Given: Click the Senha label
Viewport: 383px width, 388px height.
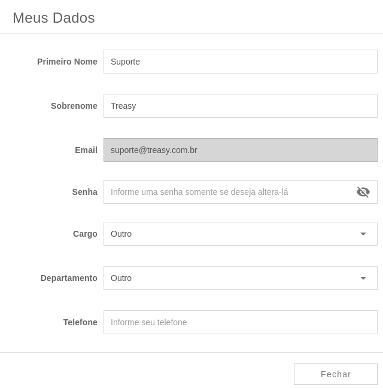Looking at the screenshot, I should pyautogui.click(x=85, y=192).
